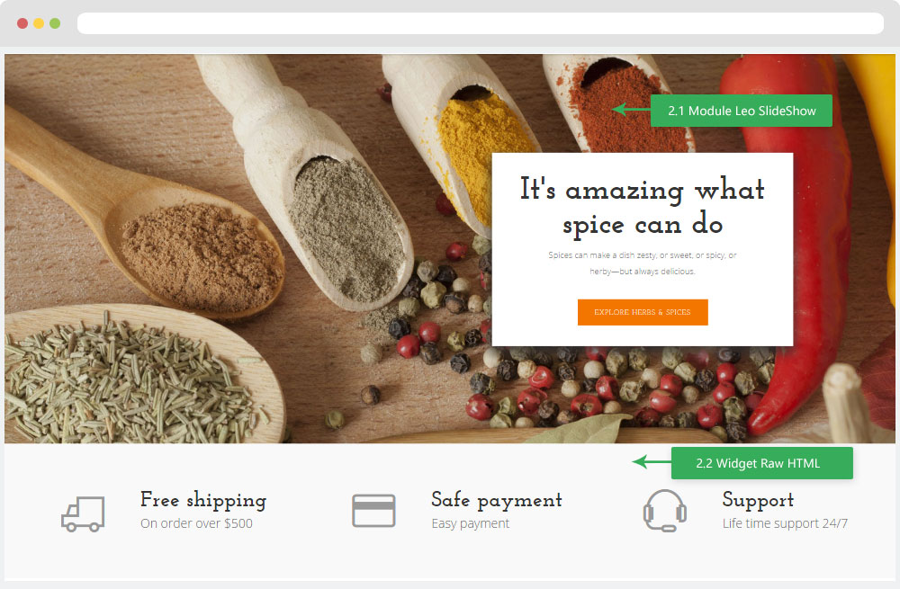Click the yellow window dot
Viewport: 900px width, 589px height.
pos(39,23)
